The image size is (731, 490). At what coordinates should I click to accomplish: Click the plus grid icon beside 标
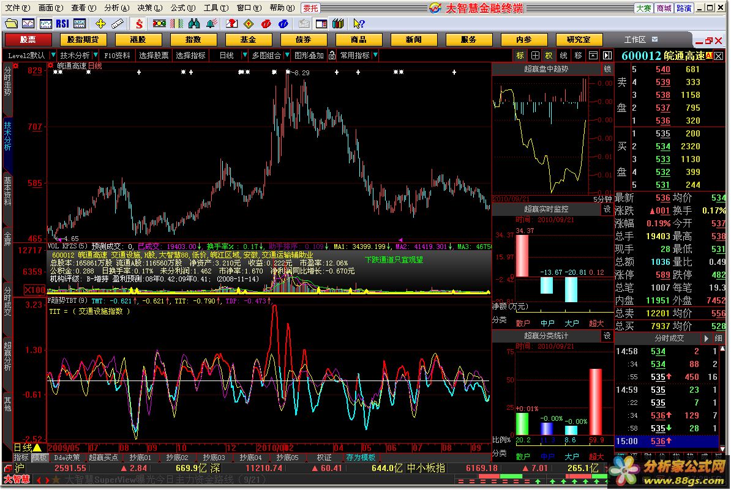point(535,56)
